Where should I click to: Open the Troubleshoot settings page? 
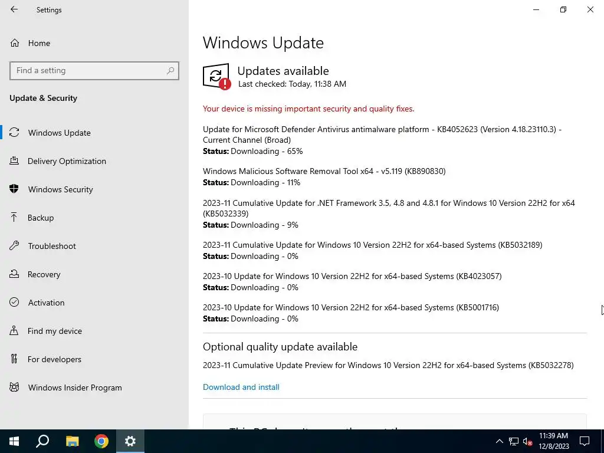tap(52, 246)
